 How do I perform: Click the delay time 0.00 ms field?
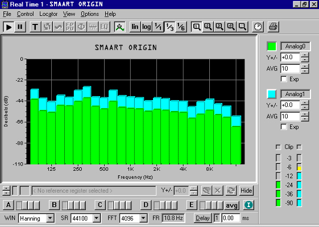231,218
